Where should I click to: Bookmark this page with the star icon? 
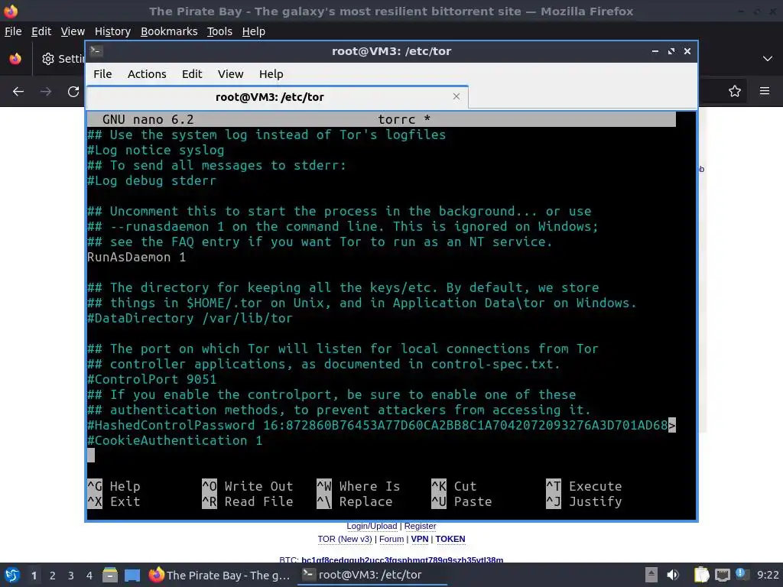point(734,91)
